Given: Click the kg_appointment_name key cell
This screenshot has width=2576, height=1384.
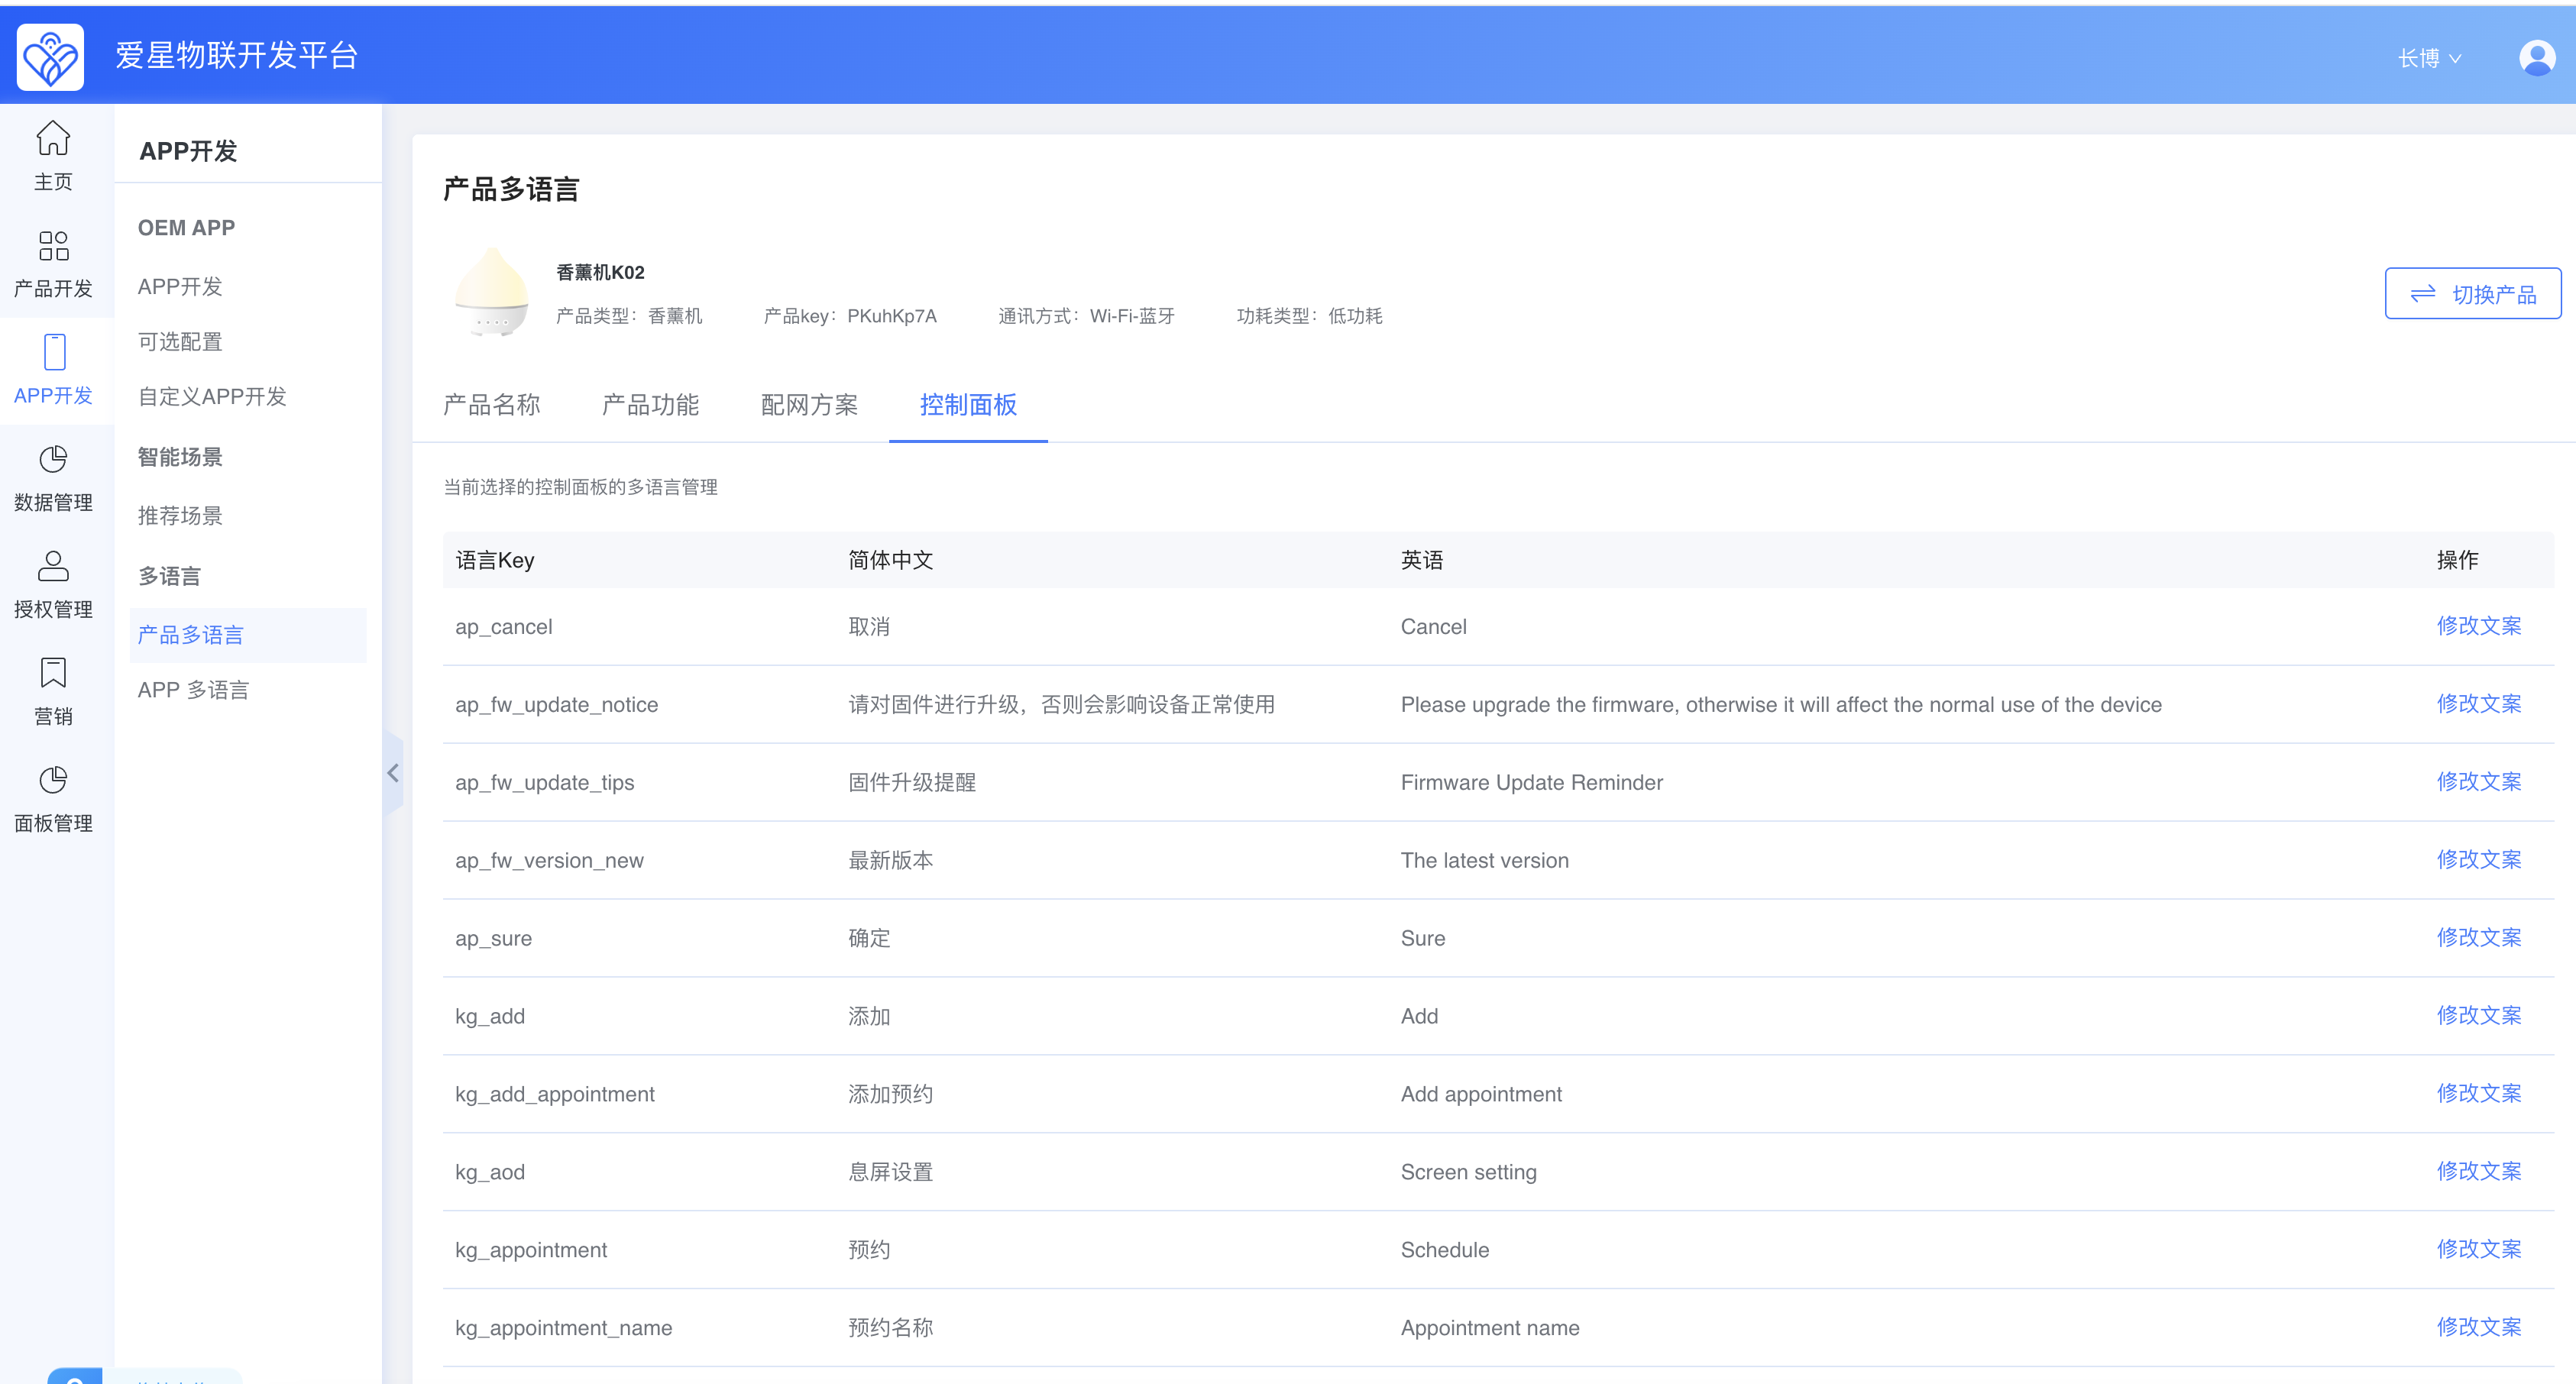Looking at the screenshot, I should (x=563, y=1328).
